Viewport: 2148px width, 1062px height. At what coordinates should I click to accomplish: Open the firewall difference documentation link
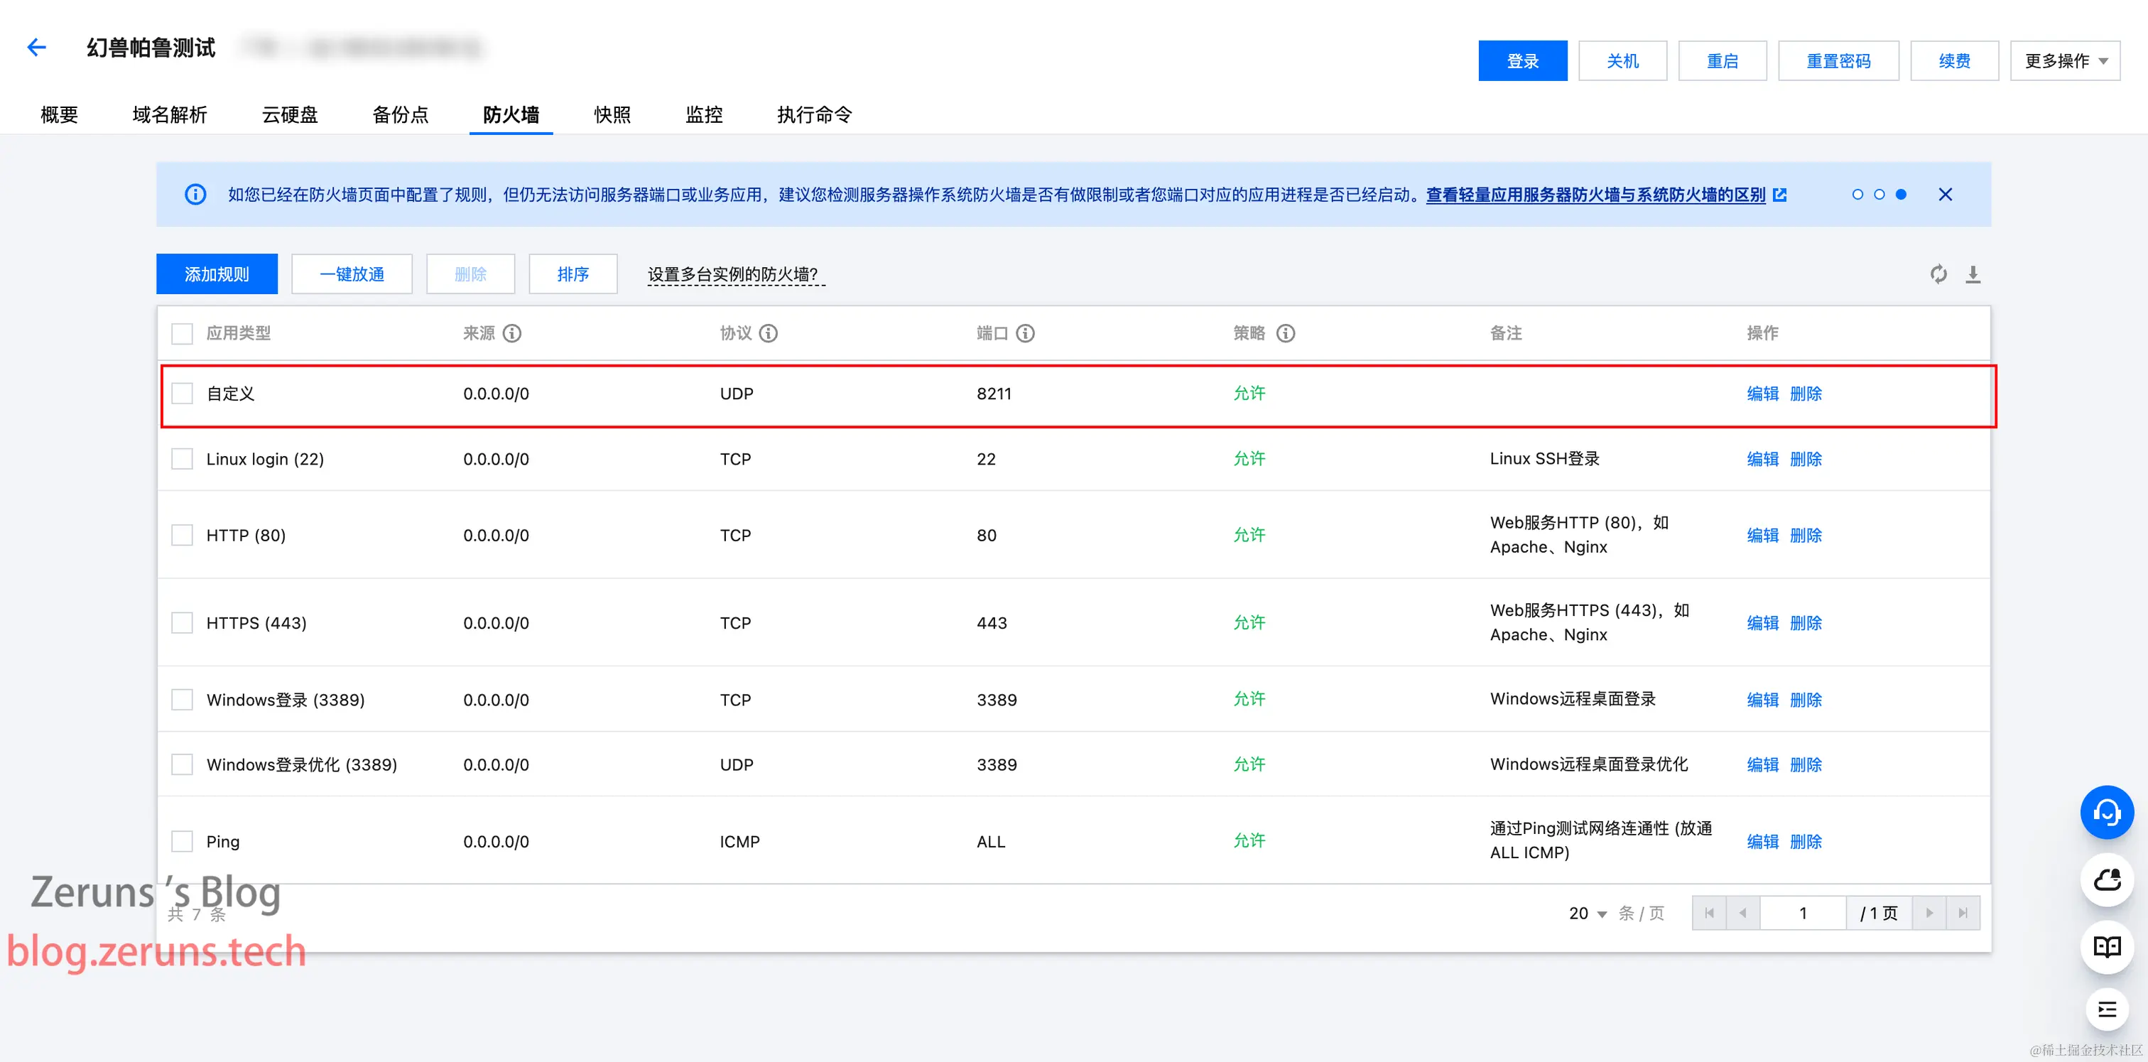1595,195
